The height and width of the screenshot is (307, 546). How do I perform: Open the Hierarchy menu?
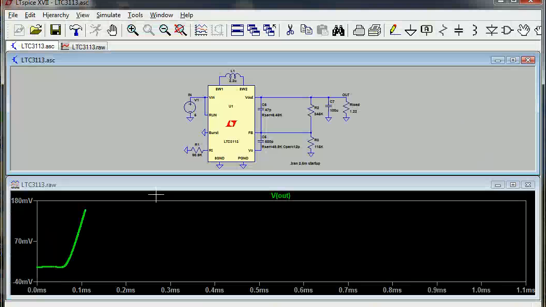click(56, 15)
